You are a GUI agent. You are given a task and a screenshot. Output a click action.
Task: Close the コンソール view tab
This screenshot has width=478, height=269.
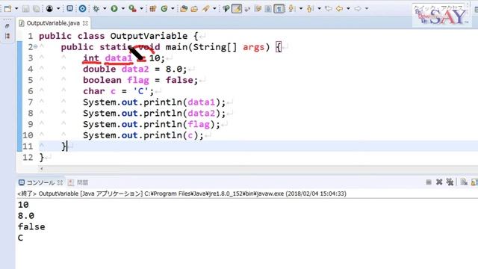[x=60, y=182]
